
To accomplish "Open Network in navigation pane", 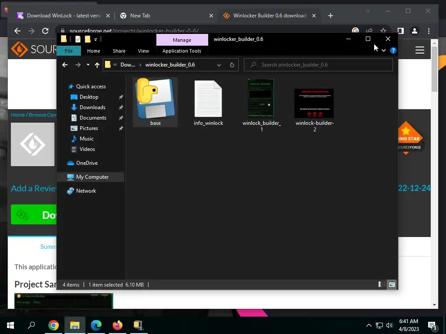I will (x=86, y=191).
